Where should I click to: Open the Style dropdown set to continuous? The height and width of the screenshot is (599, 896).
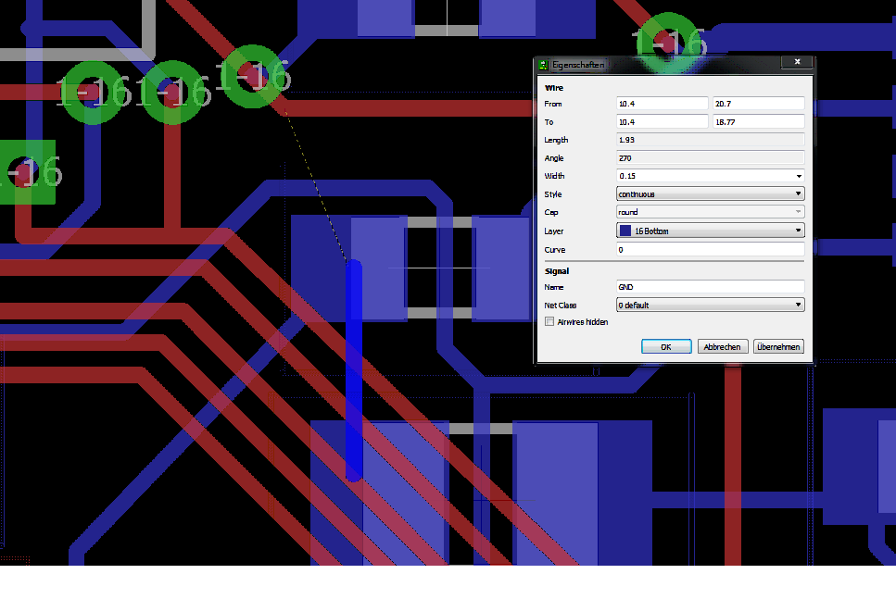tap(711, 194)
